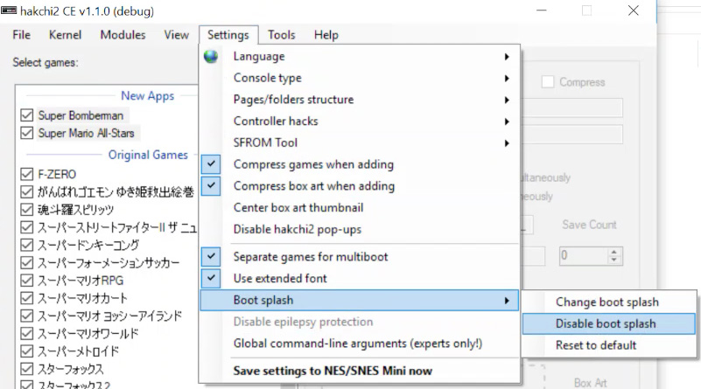Choose Change boot splash
Image resolution: width=701 pixels, height=389 pixels.
point(609,302)
